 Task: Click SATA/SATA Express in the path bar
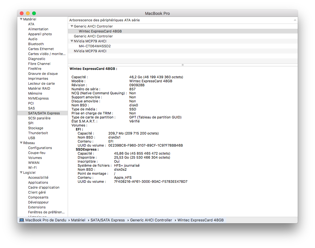pos(108,220)
